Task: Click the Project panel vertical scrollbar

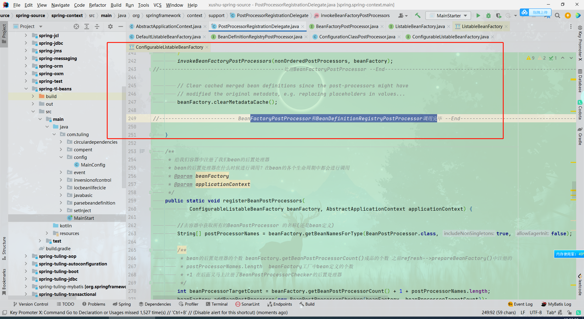Action: click(x=124, y=137)
